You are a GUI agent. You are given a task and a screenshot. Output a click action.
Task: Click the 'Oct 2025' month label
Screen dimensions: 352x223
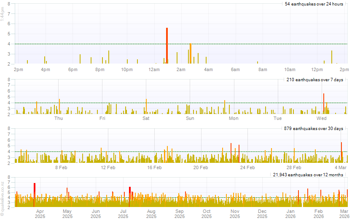point(207,214)
